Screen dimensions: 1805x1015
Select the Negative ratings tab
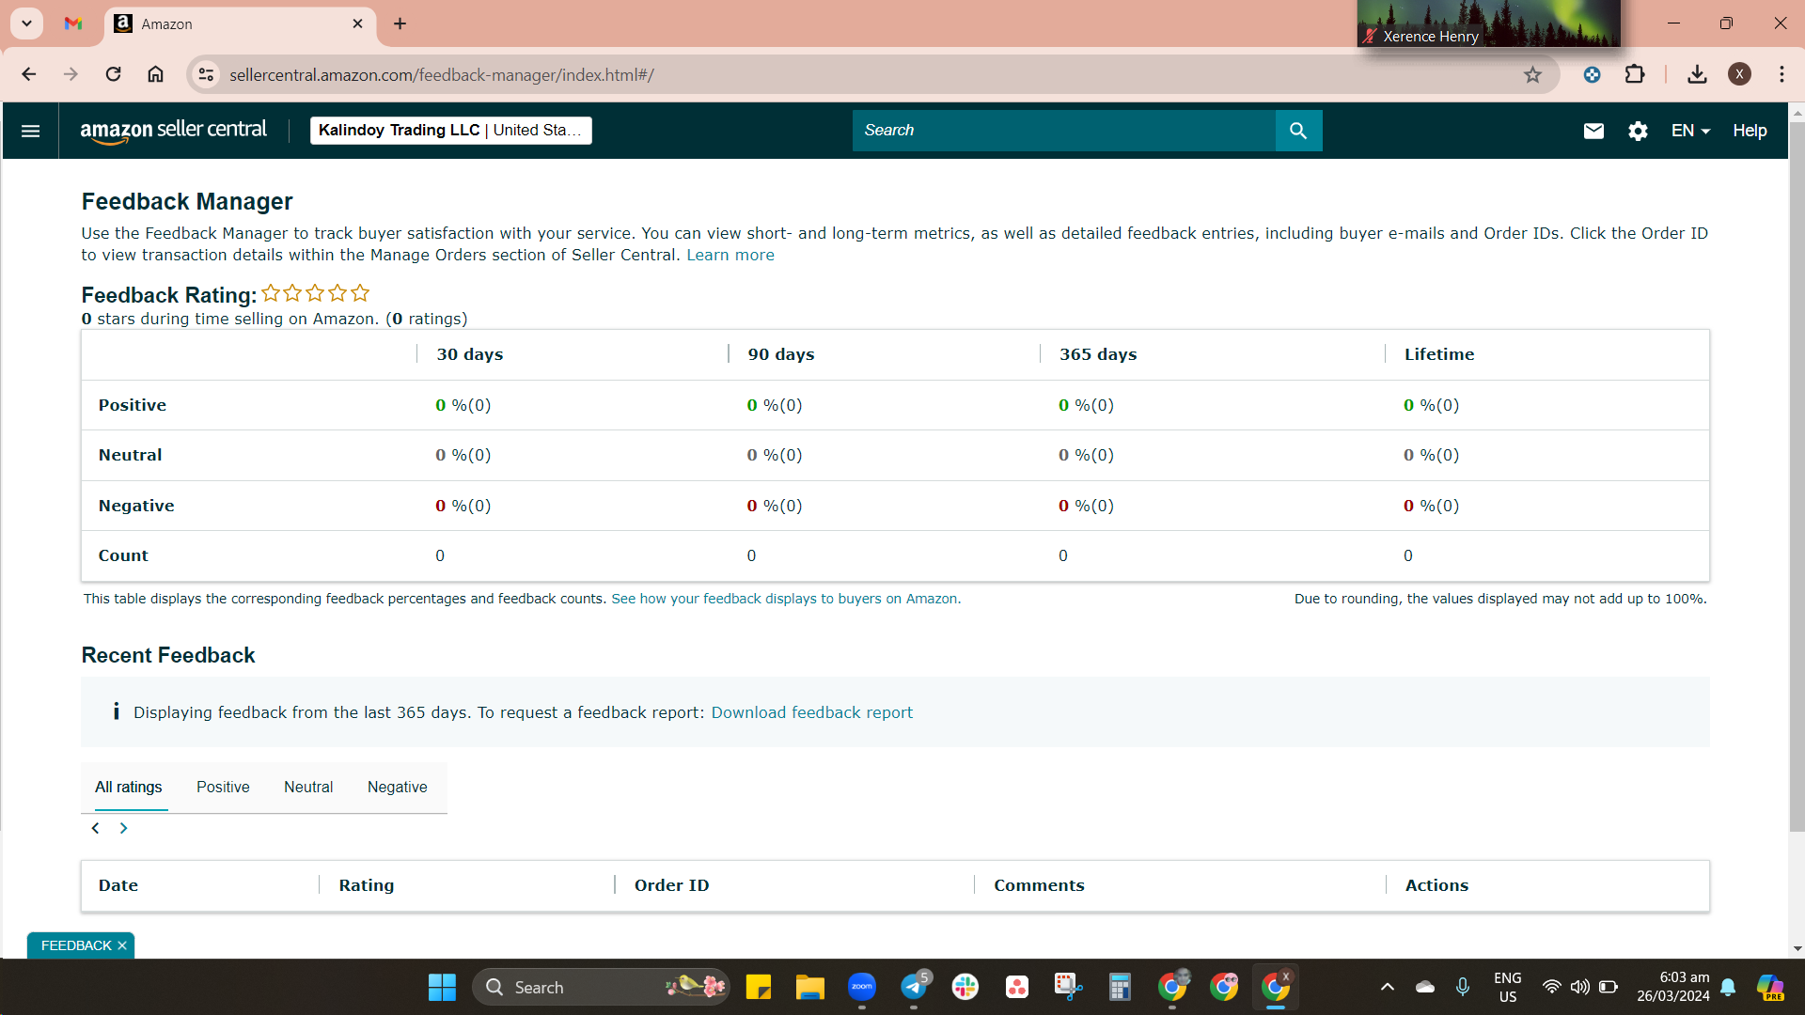[397, 788]
